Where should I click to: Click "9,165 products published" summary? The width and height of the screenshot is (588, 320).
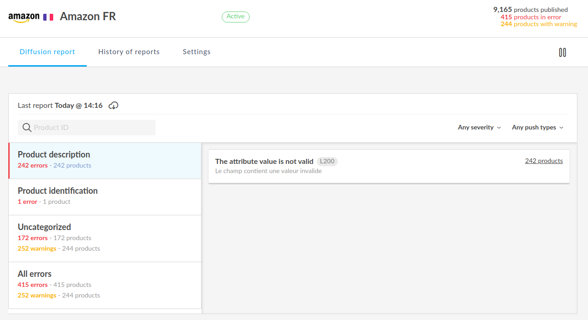coord(531,10)
